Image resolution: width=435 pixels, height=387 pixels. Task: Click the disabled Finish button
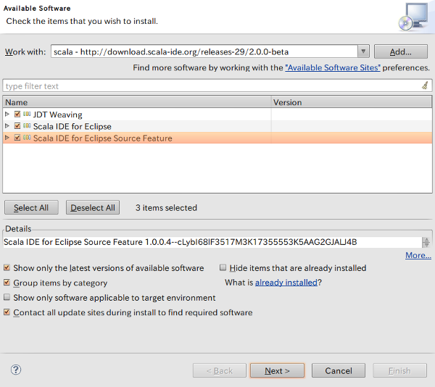point(399,370)
